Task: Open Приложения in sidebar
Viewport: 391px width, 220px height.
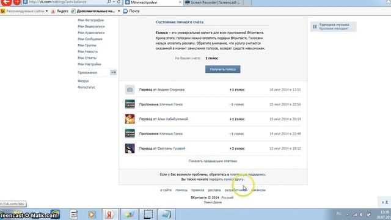Action: [x=87, y=73]
